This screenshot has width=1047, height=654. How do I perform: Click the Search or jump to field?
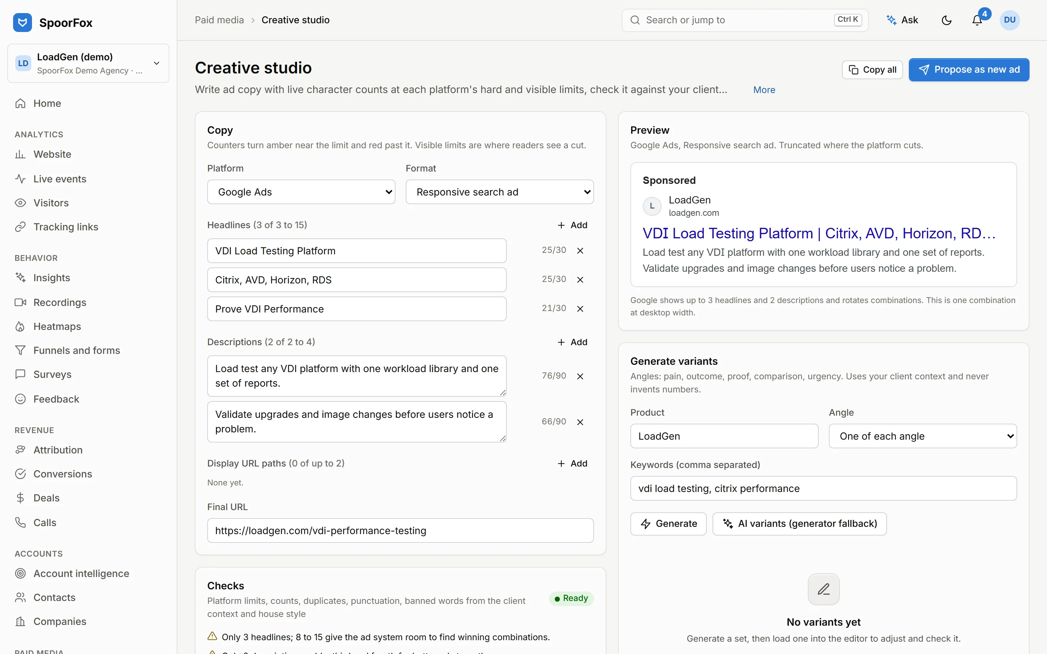[745, 20]
